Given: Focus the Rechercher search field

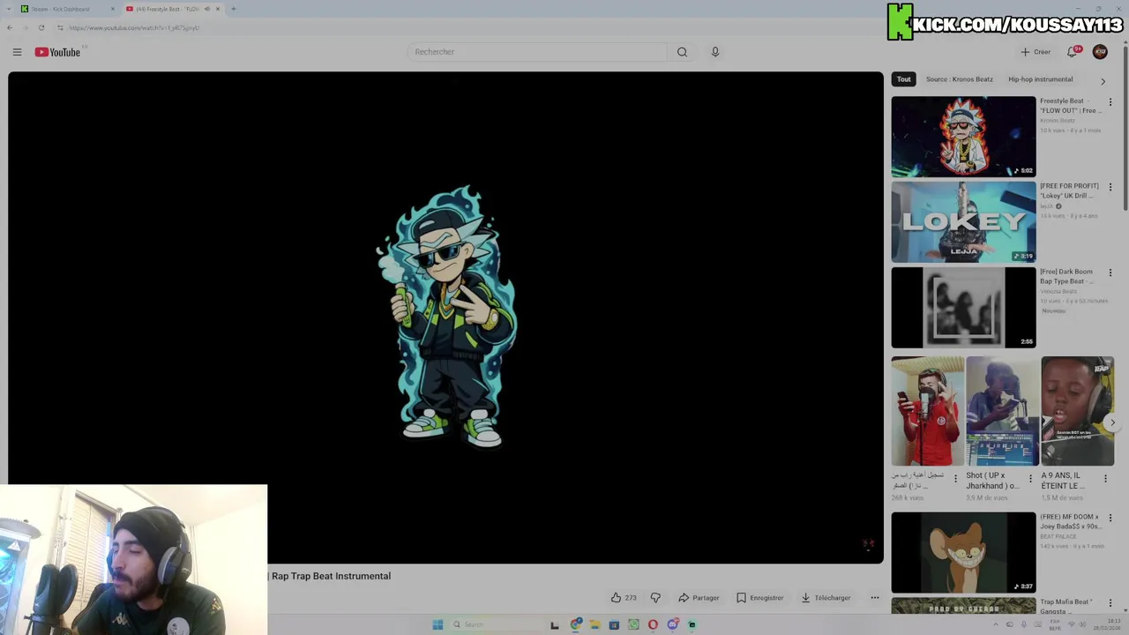Looking at the screenshot, I should click(x=536, y=52).
